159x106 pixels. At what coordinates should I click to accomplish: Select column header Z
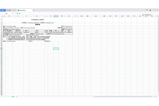pyautogui.click(x=76, y=16)
